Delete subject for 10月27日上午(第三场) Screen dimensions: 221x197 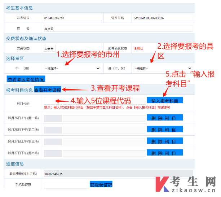pyautogui.click(x=165, y=141)
